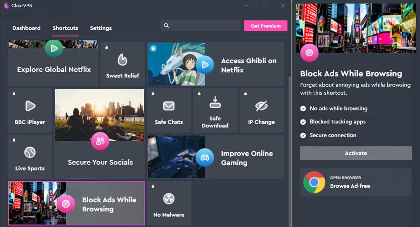Click the ClearVPN logo icon

coord(6,6)
